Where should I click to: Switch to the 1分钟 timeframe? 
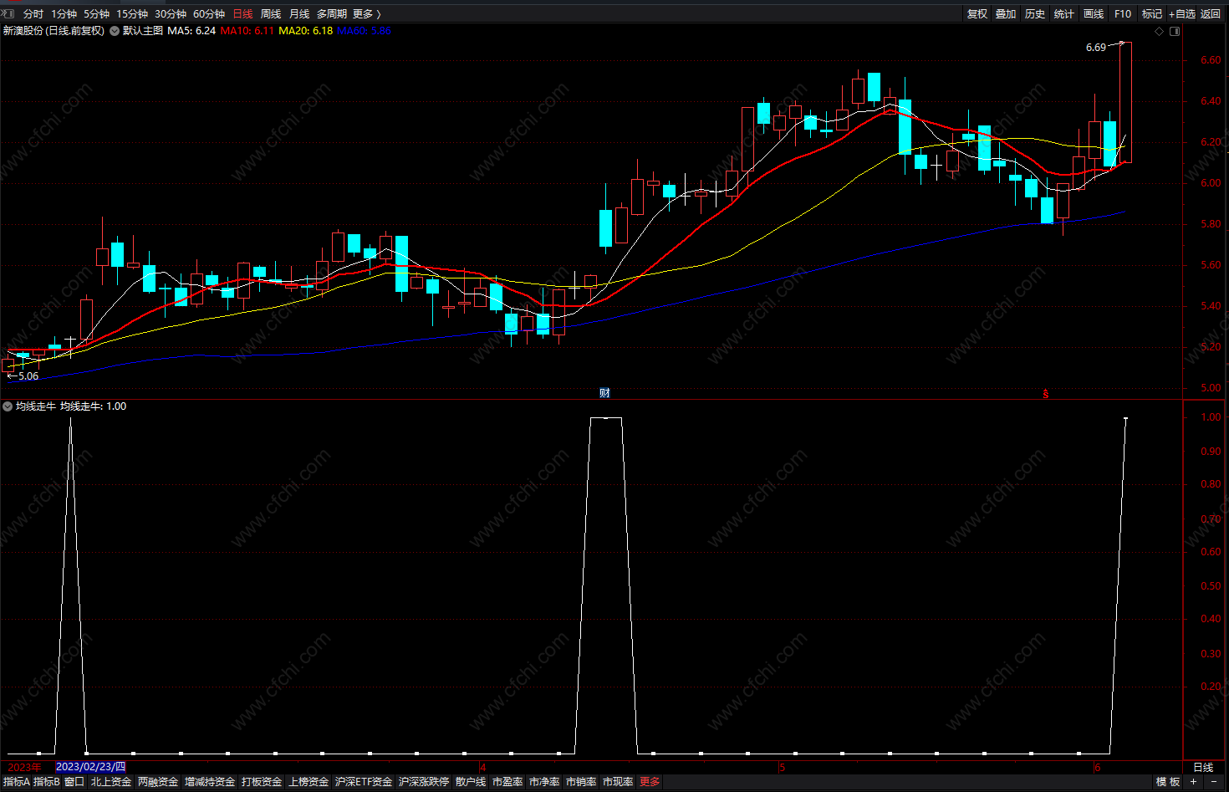[x=64, y=13]
